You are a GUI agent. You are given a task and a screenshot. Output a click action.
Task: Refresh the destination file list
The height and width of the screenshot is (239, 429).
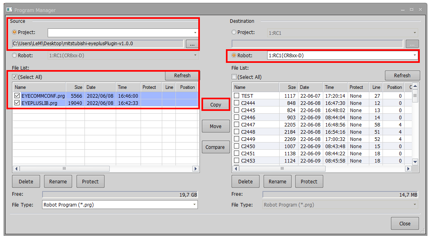[x=402, y=75]
